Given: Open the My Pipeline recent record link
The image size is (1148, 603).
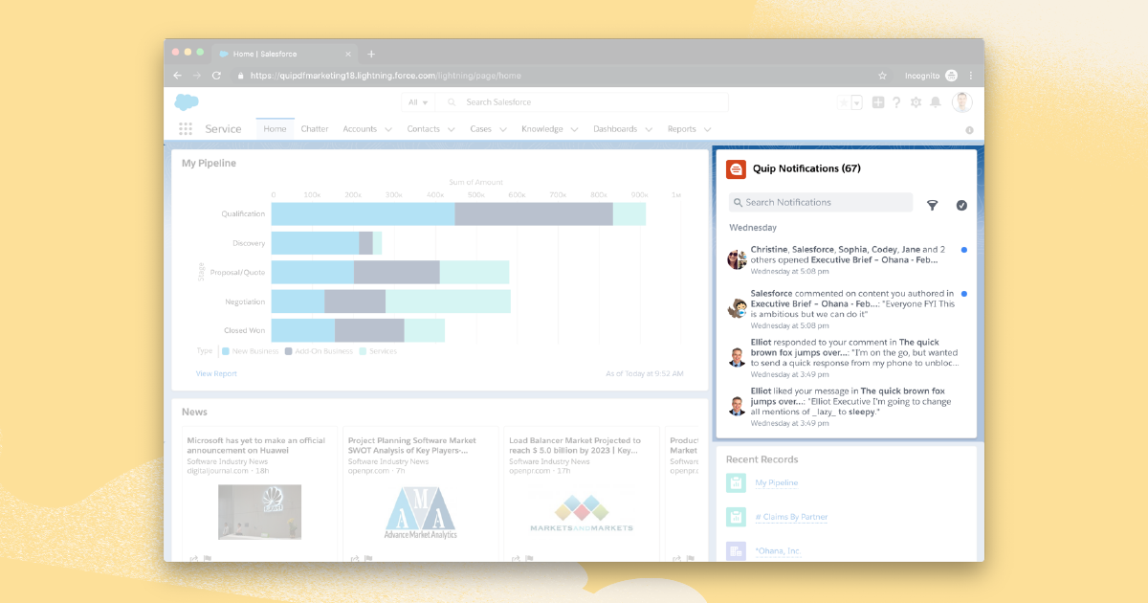Looking at the screenshot, I should [x=776, y=483].
